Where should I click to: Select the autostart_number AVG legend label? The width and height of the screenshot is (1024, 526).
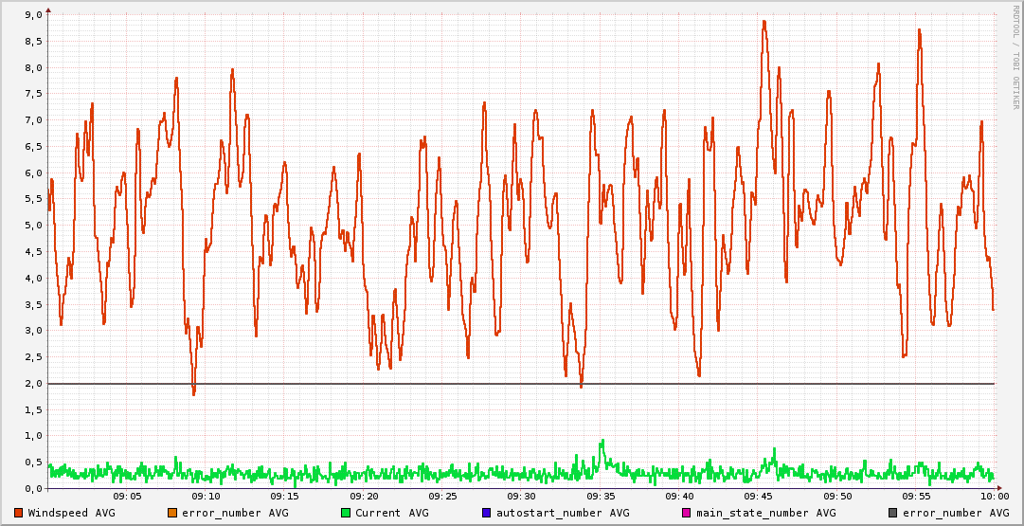click(563, 513)
